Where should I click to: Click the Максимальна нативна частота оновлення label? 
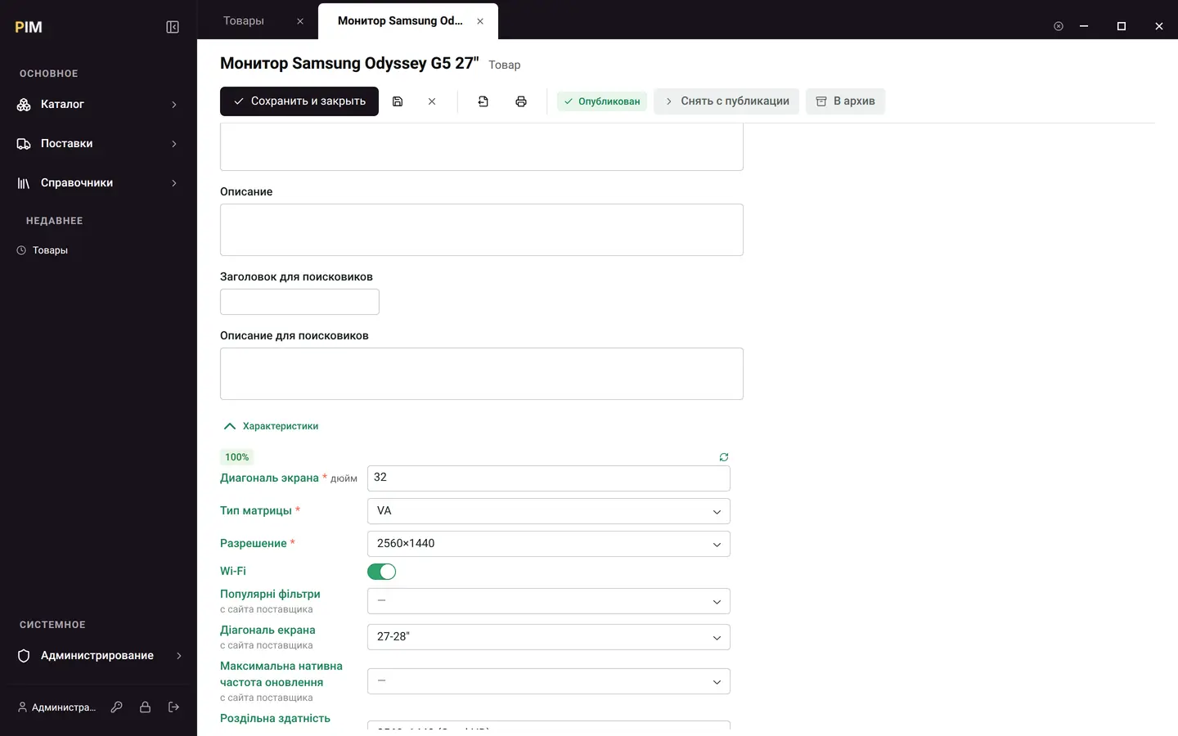tap(281, 675)
